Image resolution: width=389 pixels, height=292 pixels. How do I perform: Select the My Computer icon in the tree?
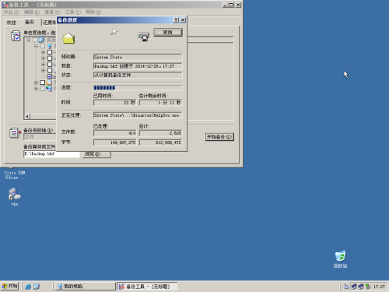pos(49,46)
